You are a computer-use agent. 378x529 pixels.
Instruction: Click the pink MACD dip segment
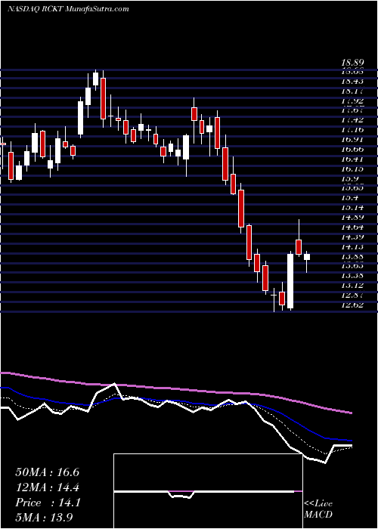(181, 491)
